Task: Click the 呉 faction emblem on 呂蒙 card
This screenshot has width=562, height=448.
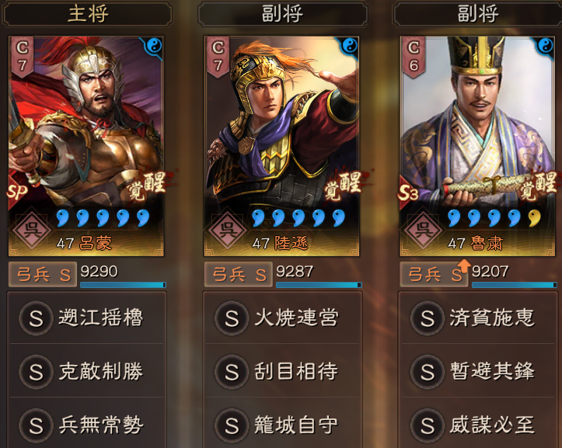Action: tap(32, 228)
